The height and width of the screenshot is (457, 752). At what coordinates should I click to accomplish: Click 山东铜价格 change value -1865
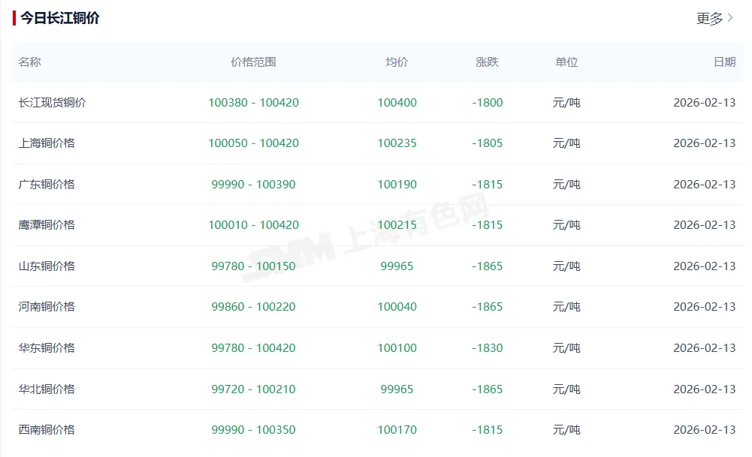tap(488, 266)
